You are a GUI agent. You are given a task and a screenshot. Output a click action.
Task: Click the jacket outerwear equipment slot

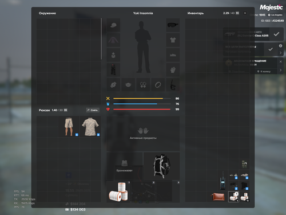click(113, 40)
